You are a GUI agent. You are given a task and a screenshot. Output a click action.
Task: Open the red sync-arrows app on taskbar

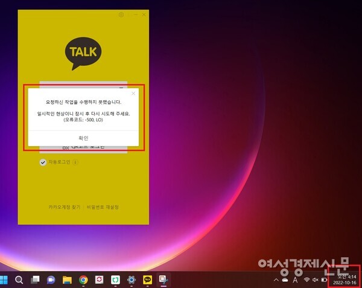tap(100, 280)
